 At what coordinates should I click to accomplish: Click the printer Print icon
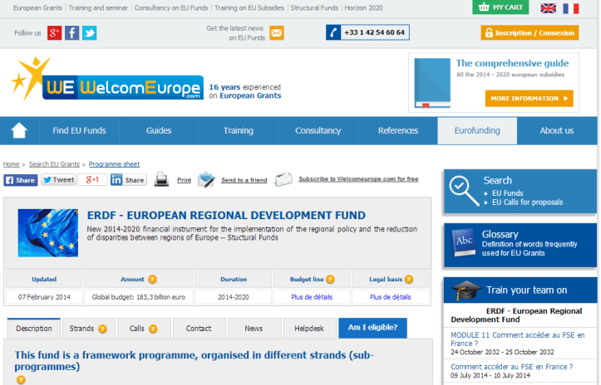[x=162, y=179]
